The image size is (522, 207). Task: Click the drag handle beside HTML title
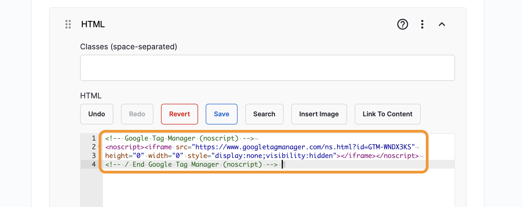[68, 24]
